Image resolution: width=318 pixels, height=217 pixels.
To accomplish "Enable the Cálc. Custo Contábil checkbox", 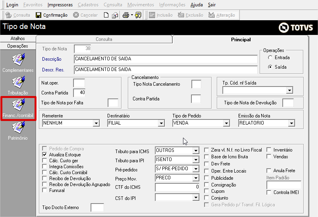I will (44, 173).
